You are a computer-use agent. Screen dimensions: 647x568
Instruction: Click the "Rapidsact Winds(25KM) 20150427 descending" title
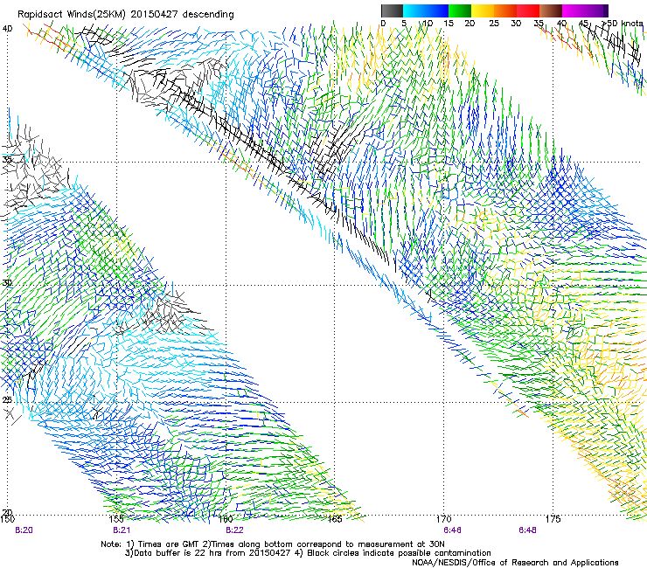(125, 15)
